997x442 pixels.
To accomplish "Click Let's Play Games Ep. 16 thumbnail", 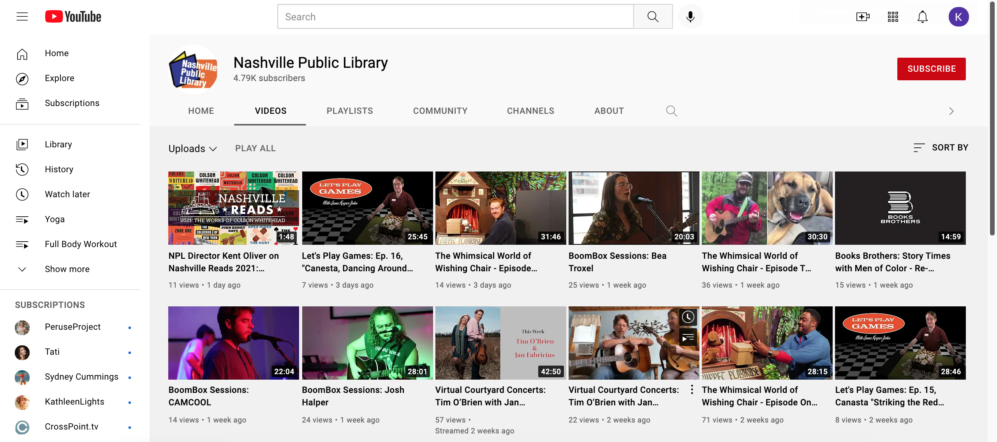I will pos(367,208).
